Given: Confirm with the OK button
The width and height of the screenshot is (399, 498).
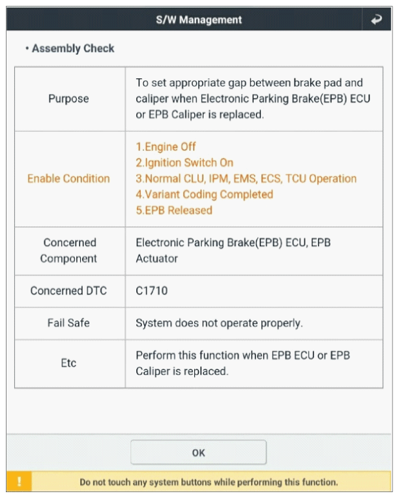Looking at the screenshot, I should tap(199, 452).
